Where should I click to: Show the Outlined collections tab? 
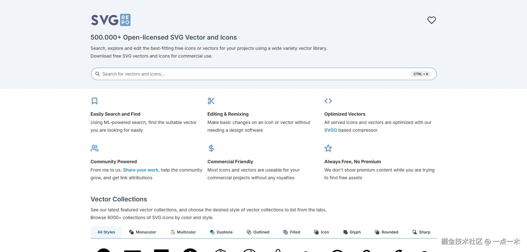pyautogui.click(x=258, y=232)
